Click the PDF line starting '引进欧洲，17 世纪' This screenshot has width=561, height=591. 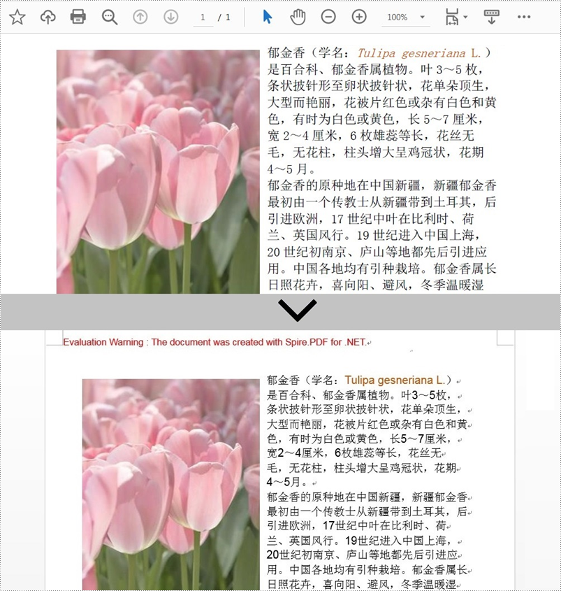pyautogui.click(x=370, y=219)
